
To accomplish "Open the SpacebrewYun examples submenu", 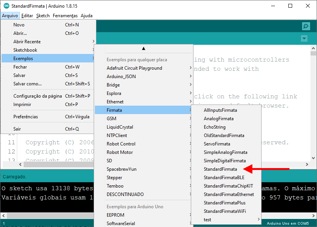I will [x=143, y=169].
